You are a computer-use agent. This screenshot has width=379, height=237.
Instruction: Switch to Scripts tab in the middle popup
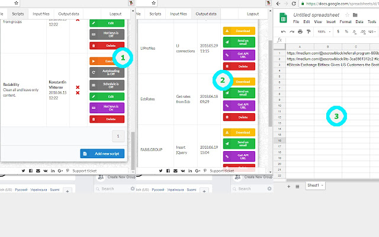[155, 14]
